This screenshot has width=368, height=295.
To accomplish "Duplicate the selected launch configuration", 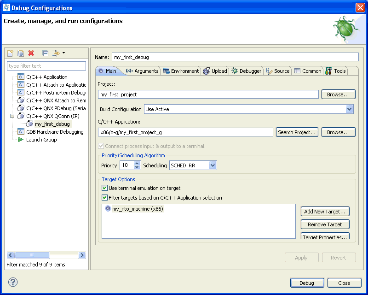I will [20, 53].
